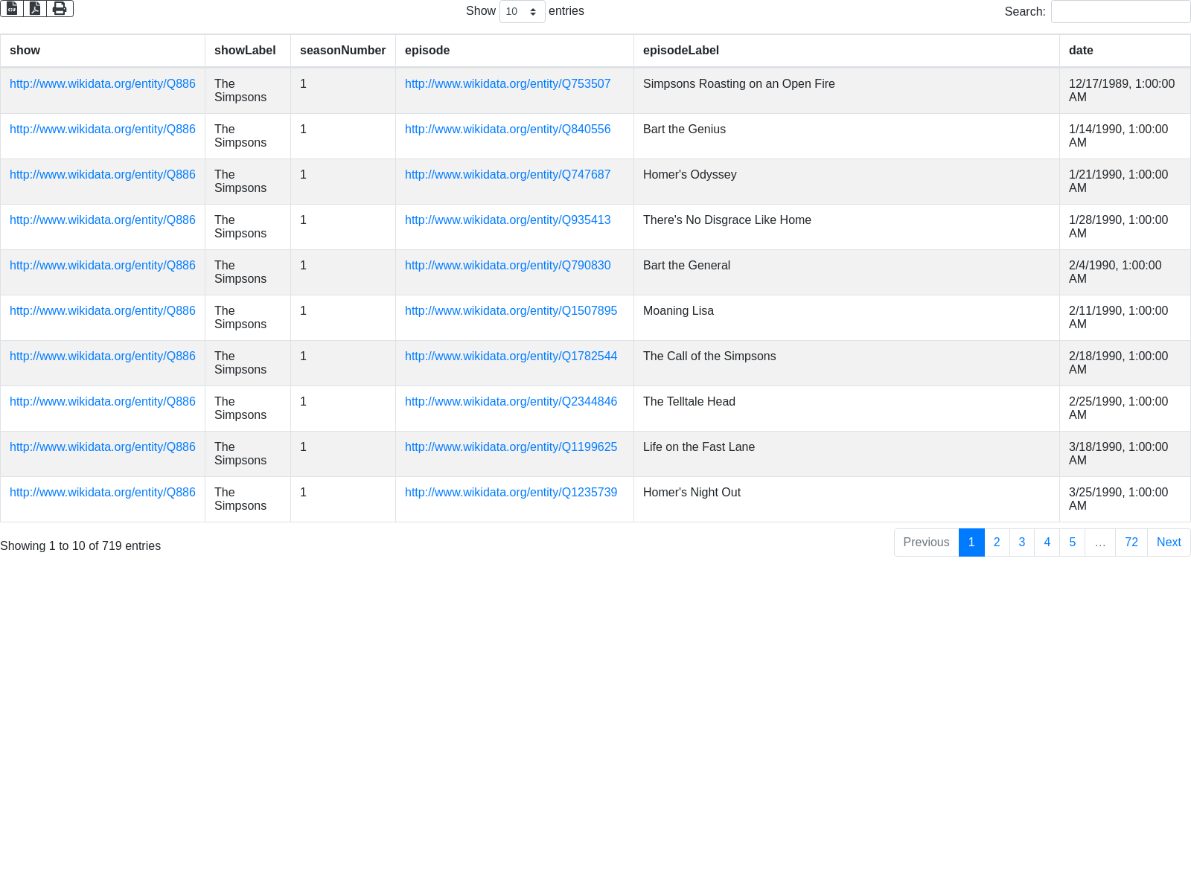Open the Q1507895 Moaning Lisa link
Screen dimensions: 1191x893
coord(511,311)
